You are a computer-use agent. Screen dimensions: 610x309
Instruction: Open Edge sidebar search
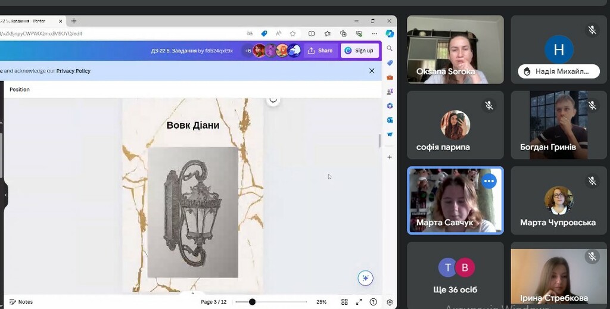point(390,48)
